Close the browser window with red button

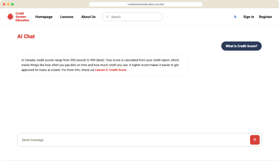tap(4, 4)
